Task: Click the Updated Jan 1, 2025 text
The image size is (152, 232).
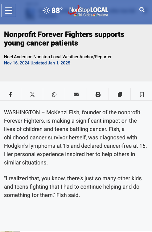Action: [x=50, y=63]
